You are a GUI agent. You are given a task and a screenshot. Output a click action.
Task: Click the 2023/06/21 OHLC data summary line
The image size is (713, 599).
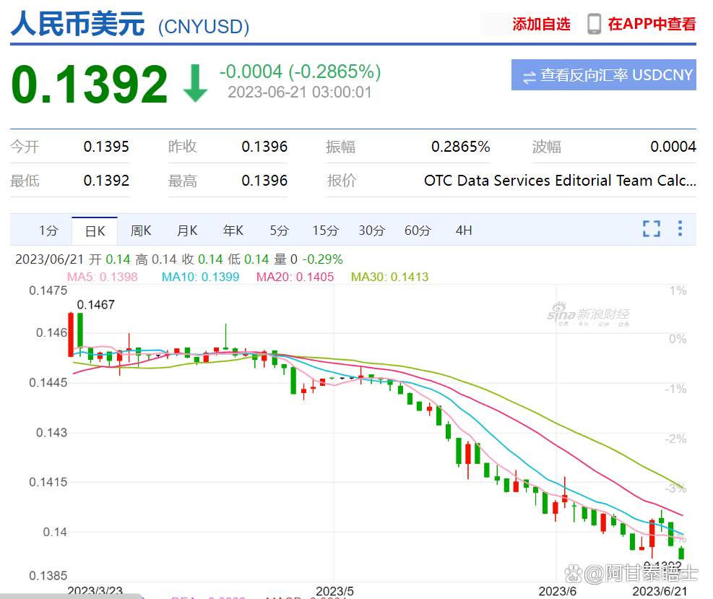tap(178, 259)
